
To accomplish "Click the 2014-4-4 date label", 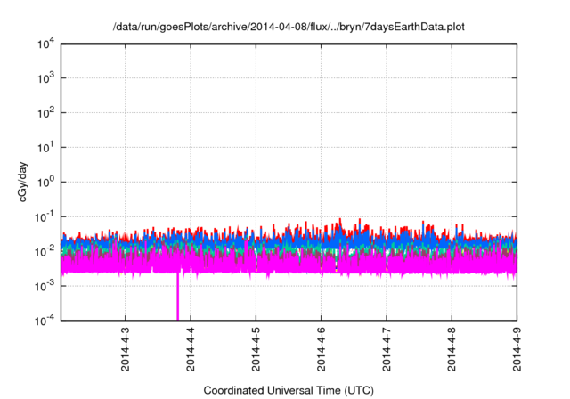I will click(x=191, y=349).
